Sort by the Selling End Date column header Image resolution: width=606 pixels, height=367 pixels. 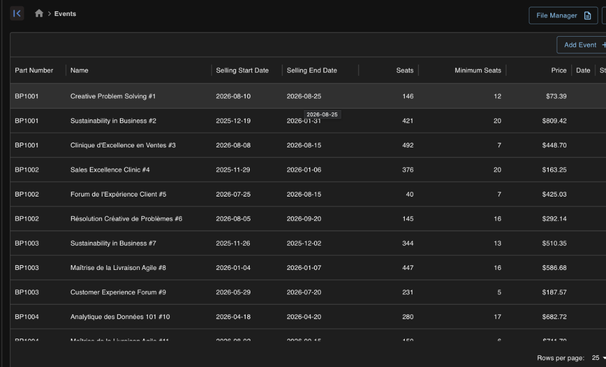(x=311, y=70)
